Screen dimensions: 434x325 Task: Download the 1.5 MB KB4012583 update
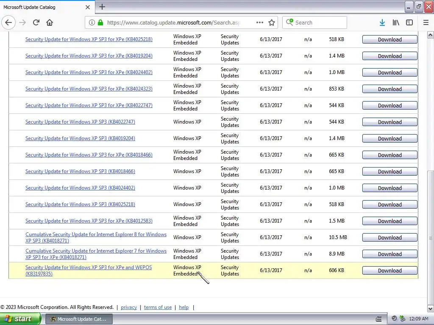[x=390, y=221]
